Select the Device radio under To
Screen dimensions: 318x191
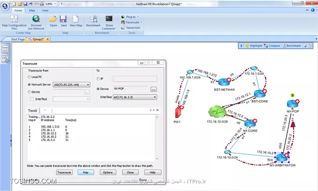click(98, 89)
